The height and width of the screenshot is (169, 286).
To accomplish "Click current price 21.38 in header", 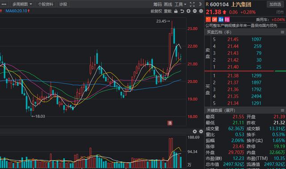I will pyautogui.click(x=214, y=12).
